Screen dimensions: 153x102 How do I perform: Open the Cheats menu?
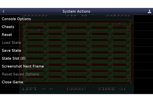(76, 27)
